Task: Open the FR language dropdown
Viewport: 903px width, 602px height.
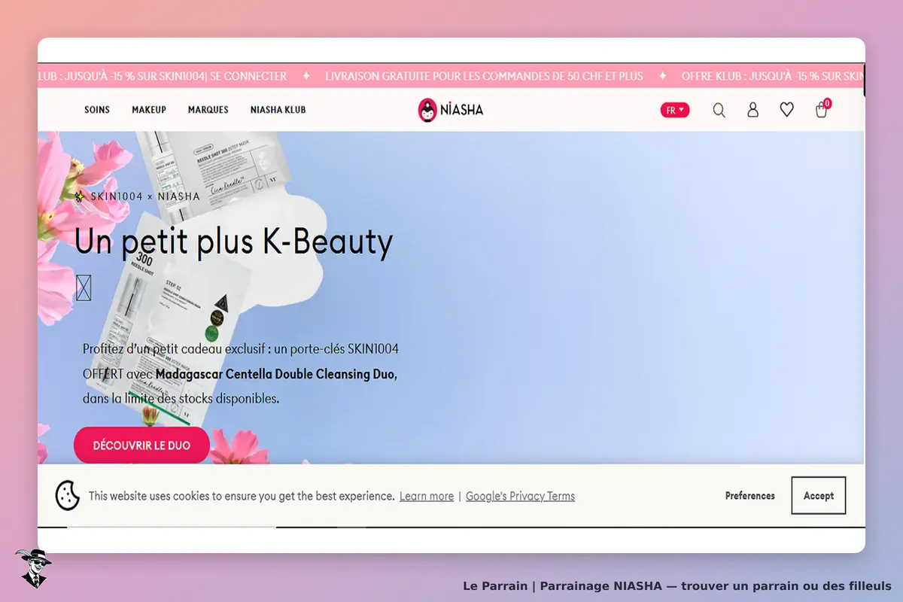Action: click(x=675, y=110)
